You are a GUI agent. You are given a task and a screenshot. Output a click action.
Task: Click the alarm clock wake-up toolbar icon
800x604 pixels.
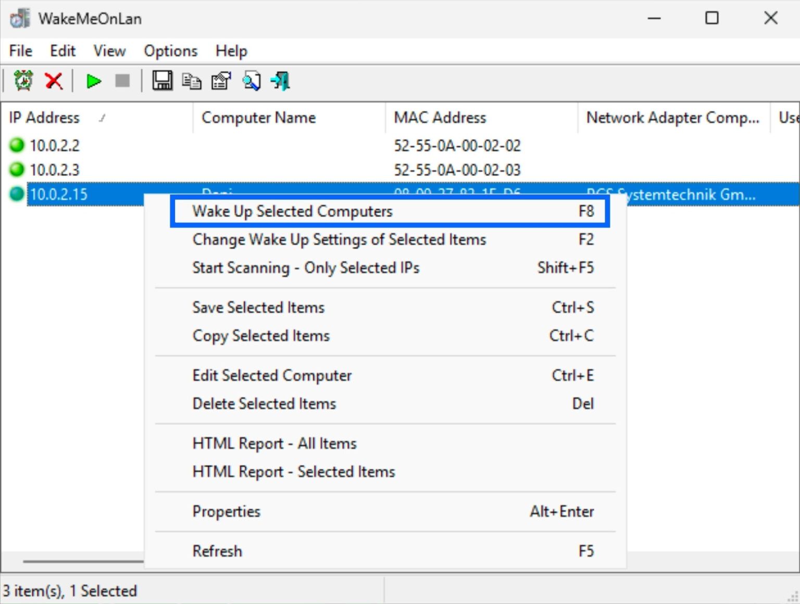click(23, 81)
